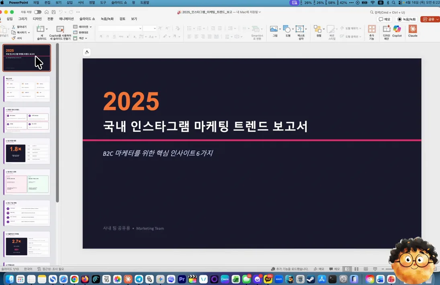Image resolution: width=440 pixels, height=285 pixels.
Task: Expand the 정렬 dropdown arrow
Action: tap(324, 29)
